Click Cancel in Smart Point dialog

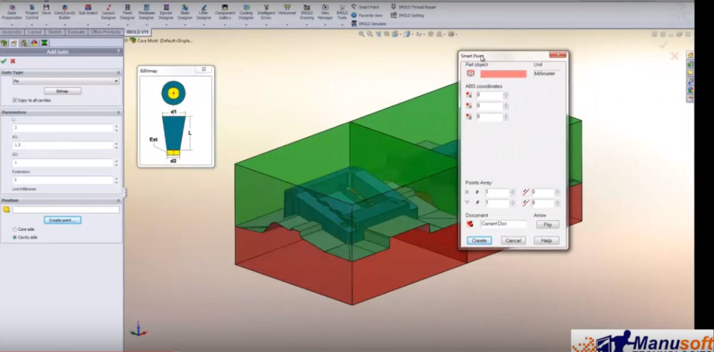[513, 240]
